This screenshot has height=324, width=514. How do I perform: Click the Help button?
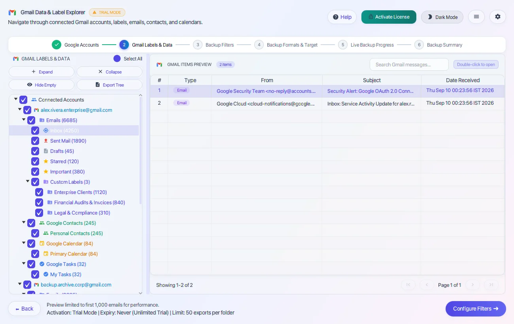(342, 17)
